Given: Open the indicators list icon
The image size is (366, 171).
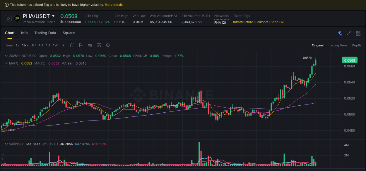Looking at the screenshot, I should point(99,45).
